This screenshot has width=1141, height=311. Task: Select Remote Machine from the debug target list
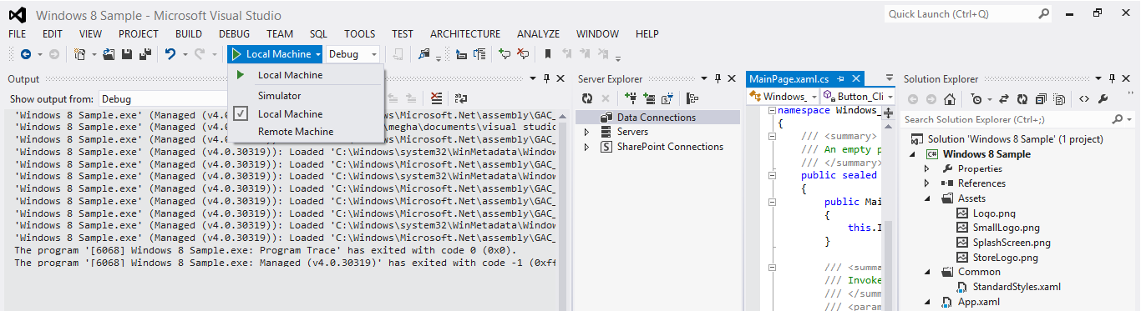[x=296, y=132]
